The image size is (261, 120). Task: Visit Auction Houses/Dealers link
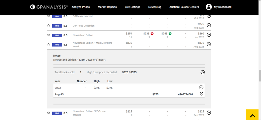(x=184, y=7)
